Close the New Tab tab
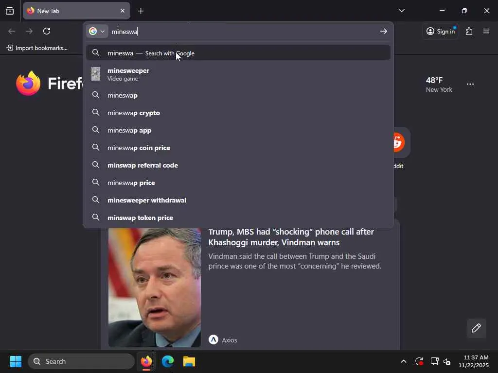The width and height of the screenshot is (498, 373). tap(122, 11)
